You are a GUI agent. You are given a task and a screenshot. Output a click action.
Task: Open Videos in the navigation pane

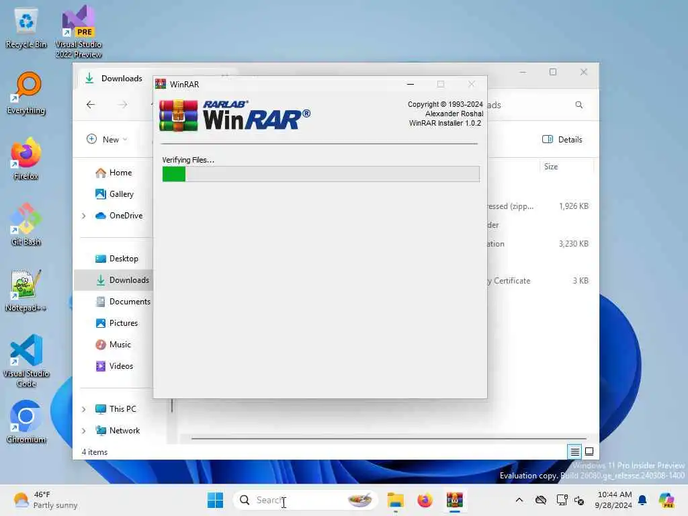click(114, 366)
